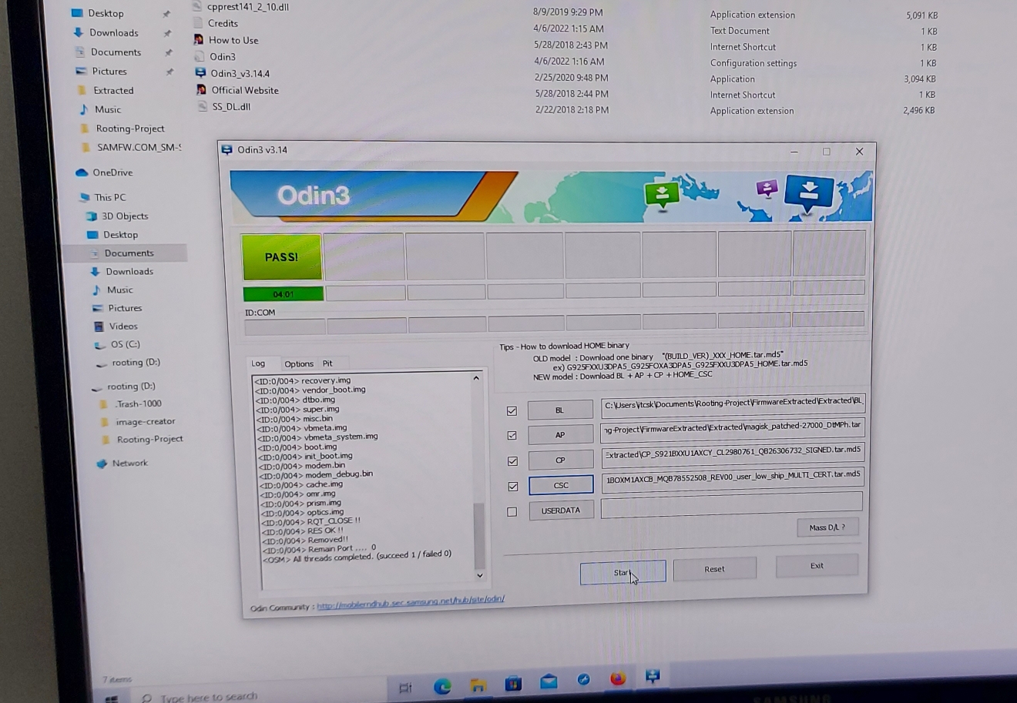Uncheck the CP file checkbox
Screen dimensions: 1017x703
[x=512, y=461]
